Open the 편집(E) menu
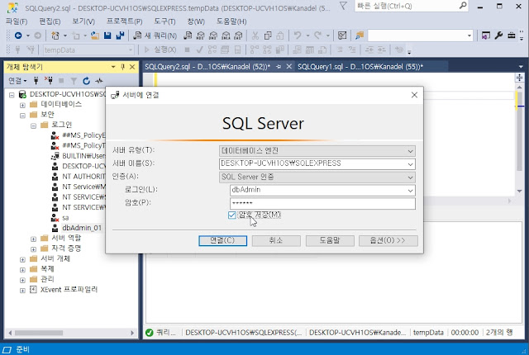 pos(50,21)
